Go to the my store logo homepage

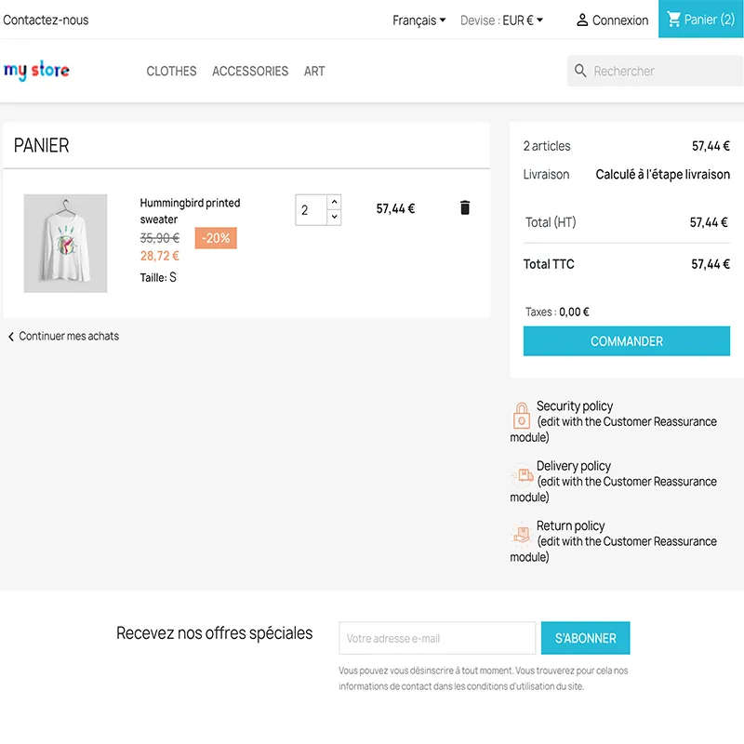pos(36,71)
